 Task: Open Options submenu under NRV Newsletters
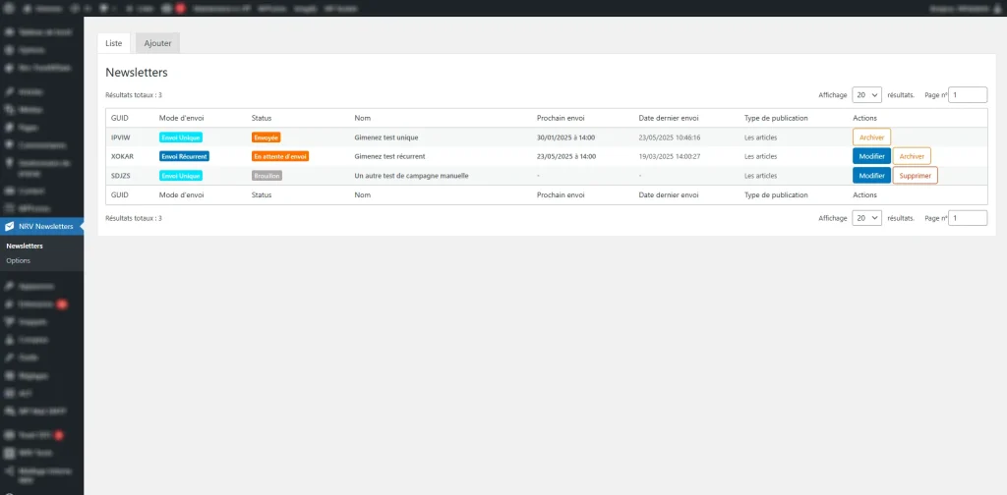tap(18, 261)
